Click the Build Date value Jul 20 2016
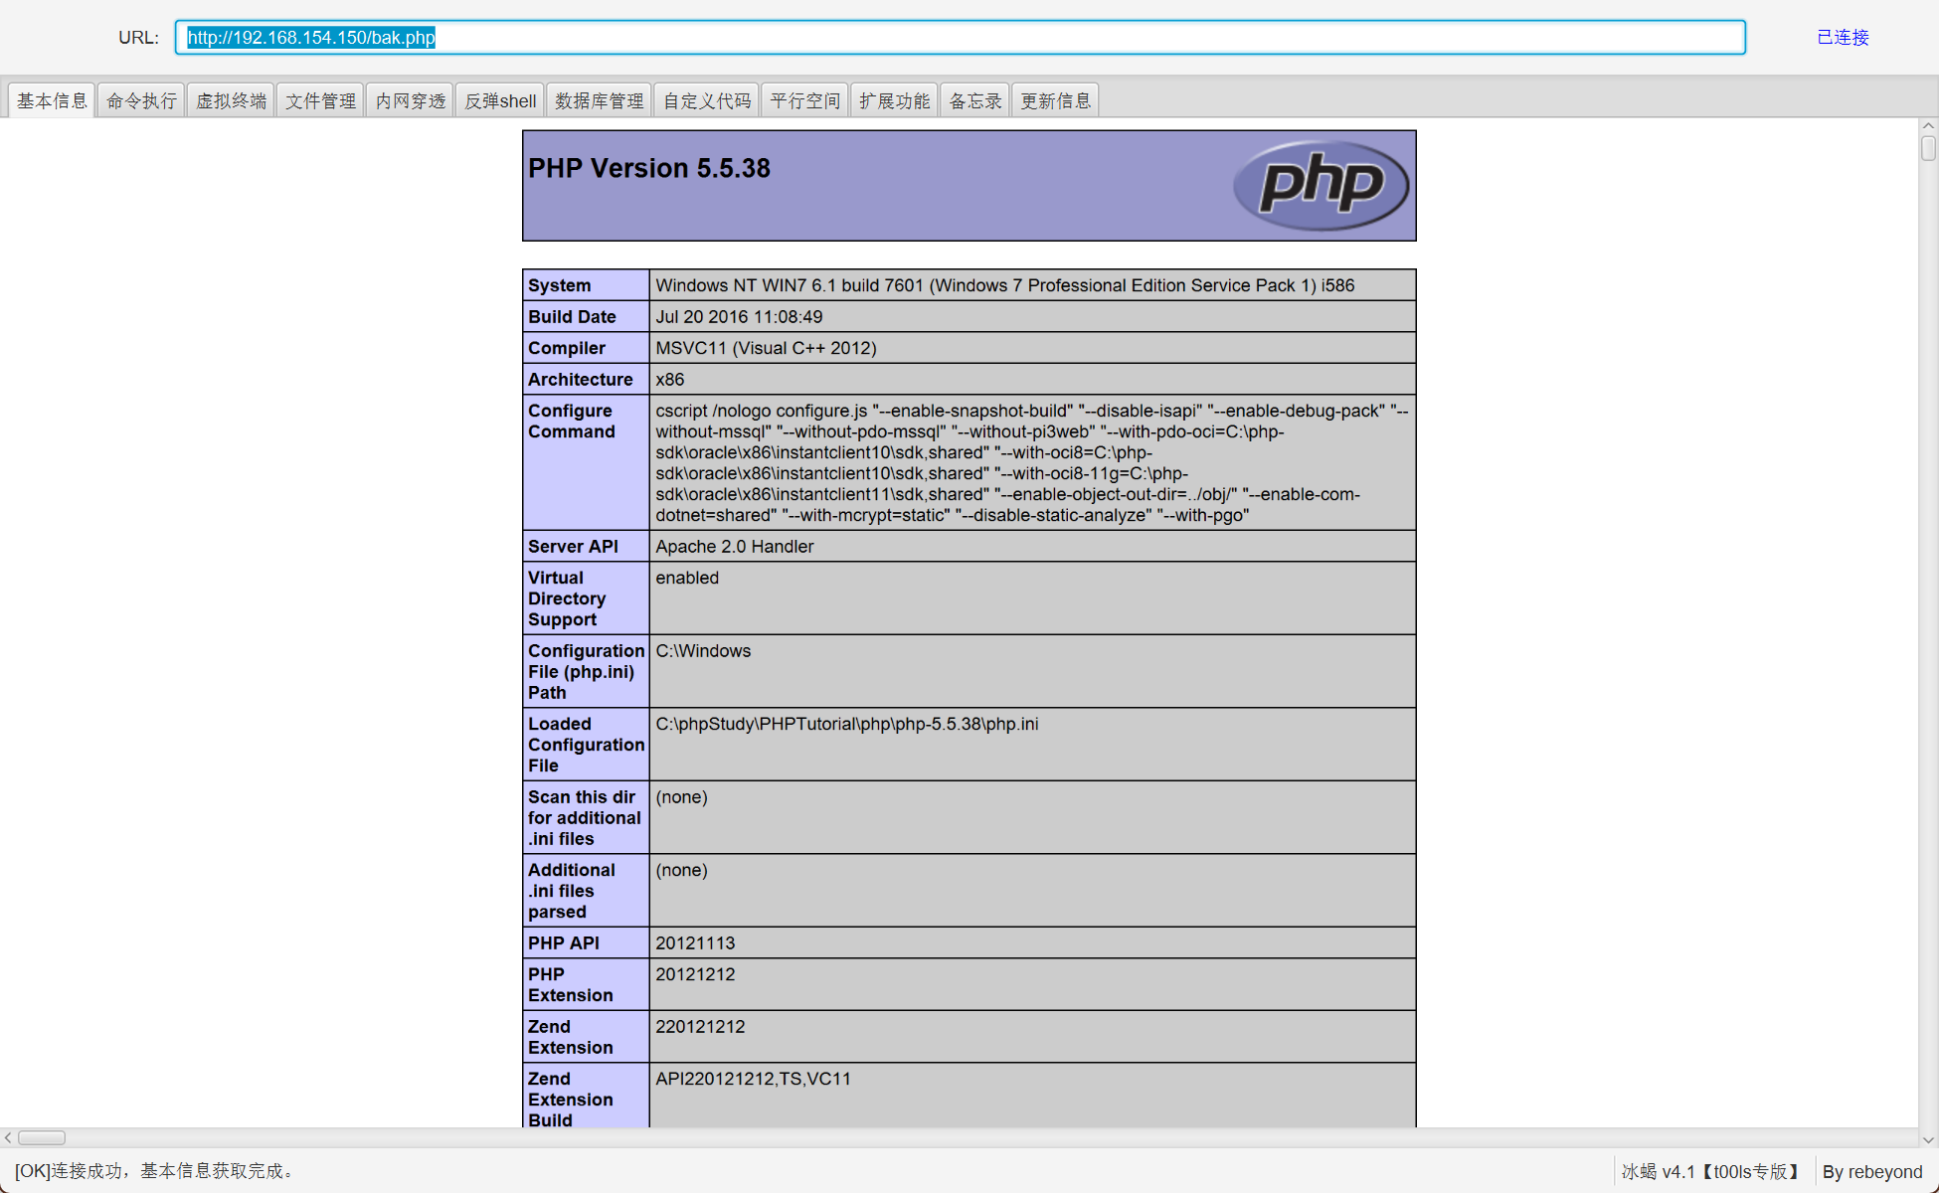Screen dimensions: 1939x1193 pyautogui.click(x=739, y=317)
